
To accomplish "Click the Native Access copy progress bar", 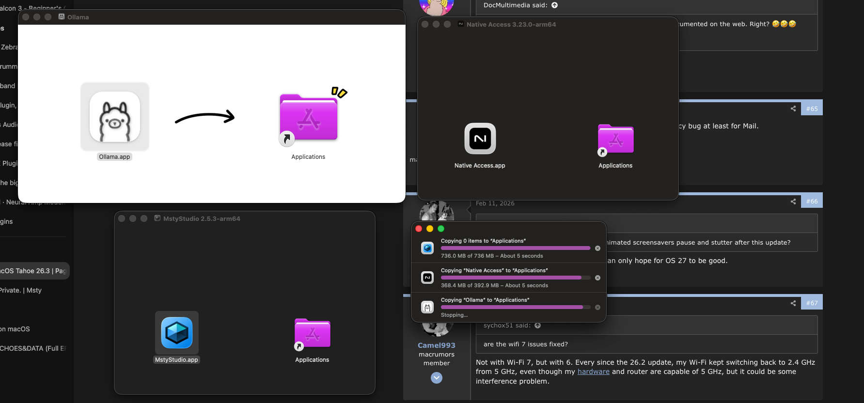I will (516, 278).
